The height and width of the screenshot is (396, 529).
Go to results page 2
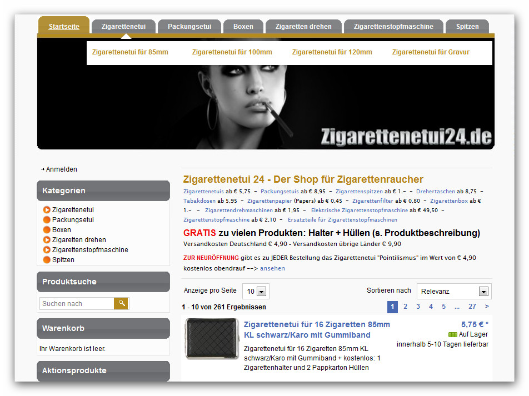pos(405,306)
